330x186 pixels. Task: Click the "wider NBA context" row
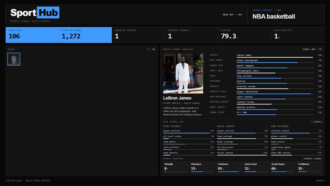[x=296, y=153]
